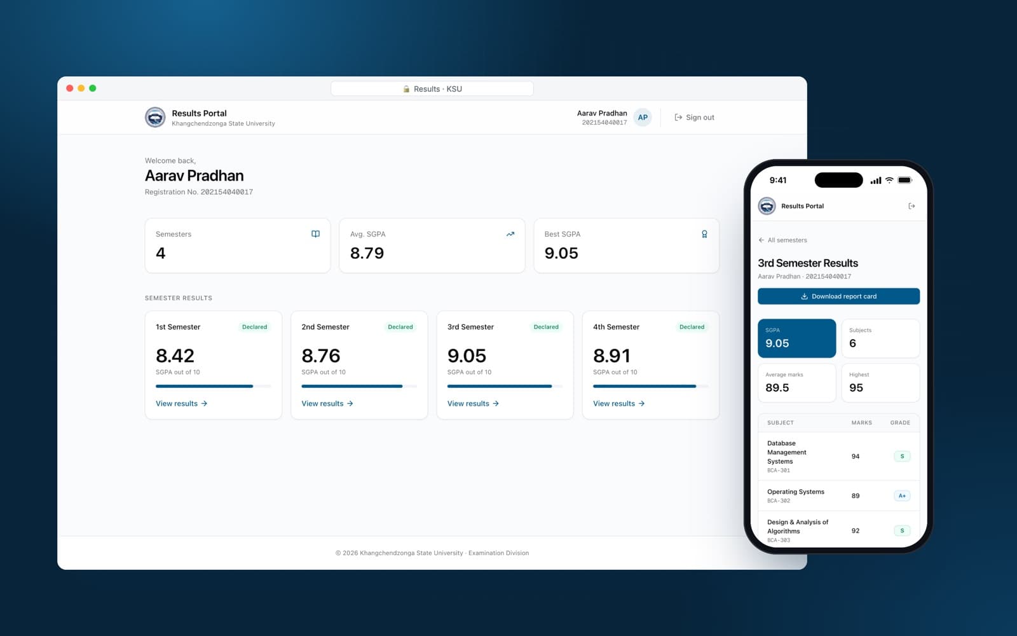Tap the university logo on phone header
1017x636 pixels.
click(x=767, y=206)
